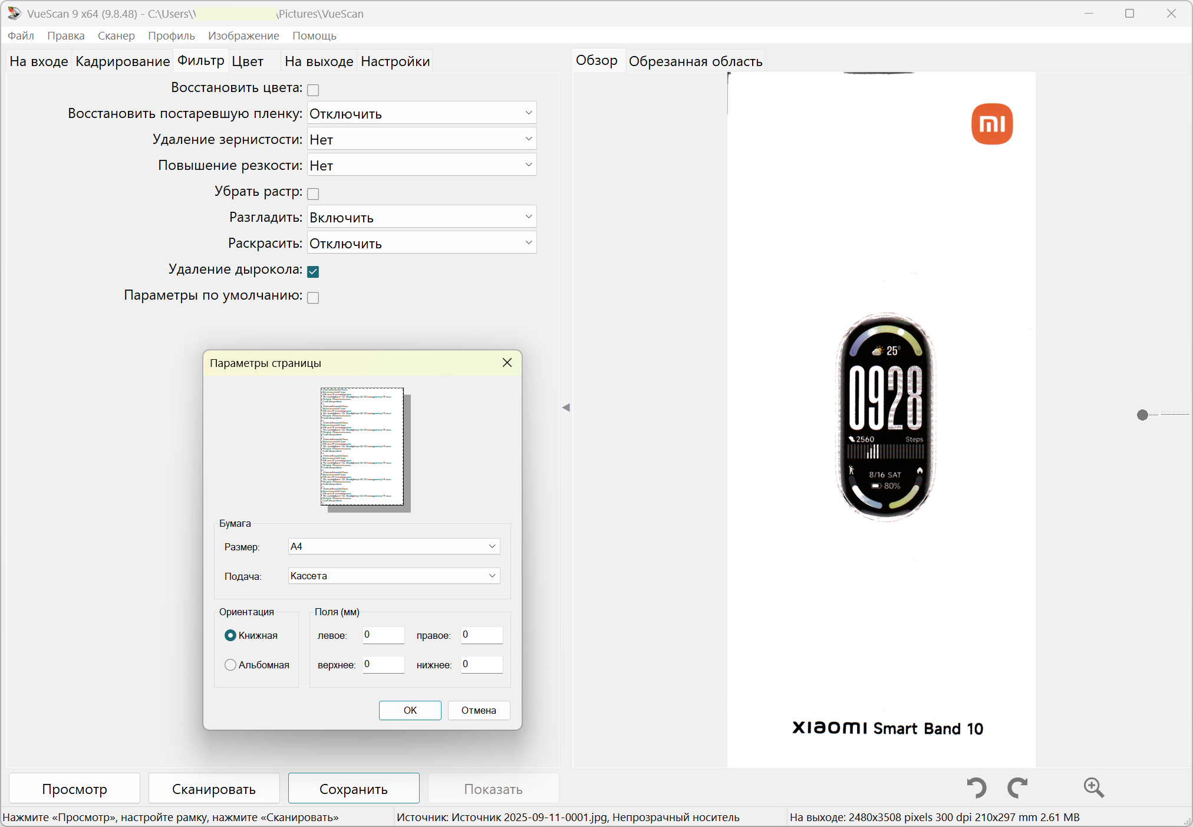Open the Размер paper size dropdown
The image size is (1193, 827).
[394, 546]
